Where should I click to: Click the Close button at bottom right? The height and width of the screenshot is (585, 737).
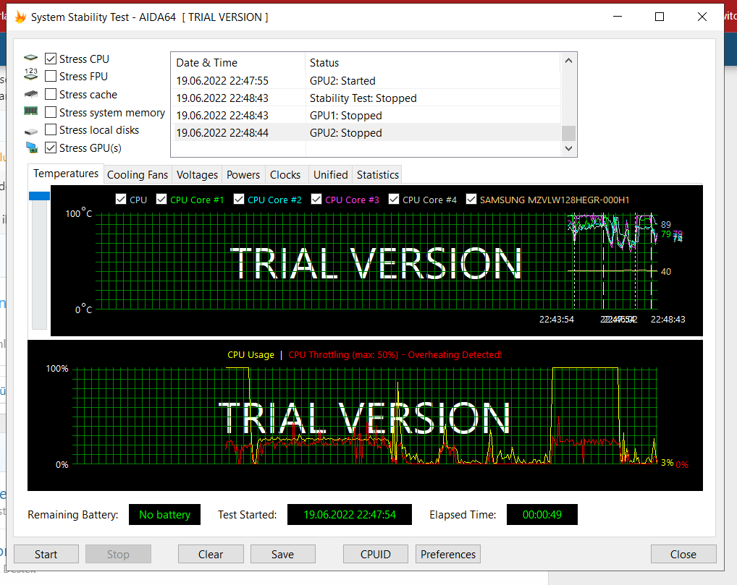coord(683,554)
